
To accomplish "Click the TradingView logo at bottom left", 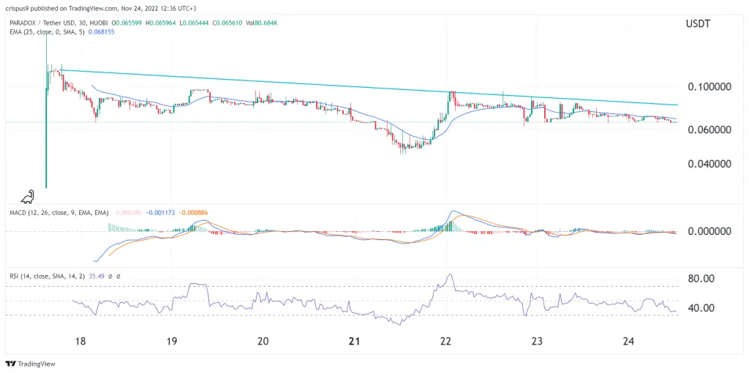I will pyautogui.click(x=31, y=364).
